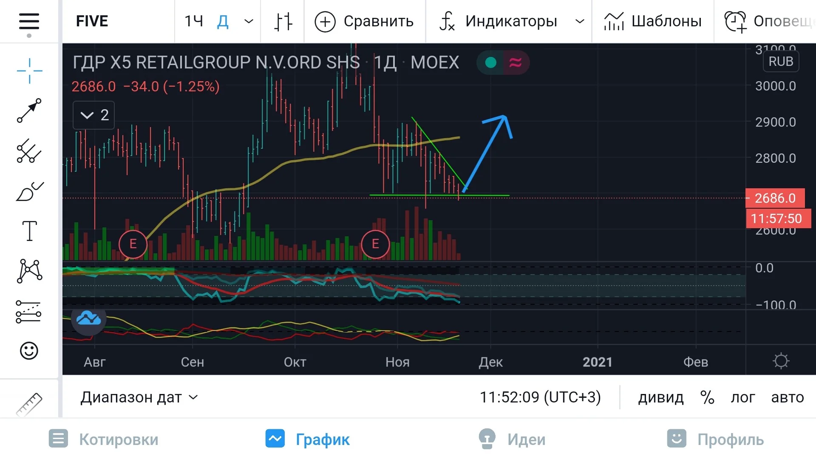Image resolution: width=816 pixels, height=459 pixels.
Task: Switch to the Профиль profile tab
Action: (716, 439)
